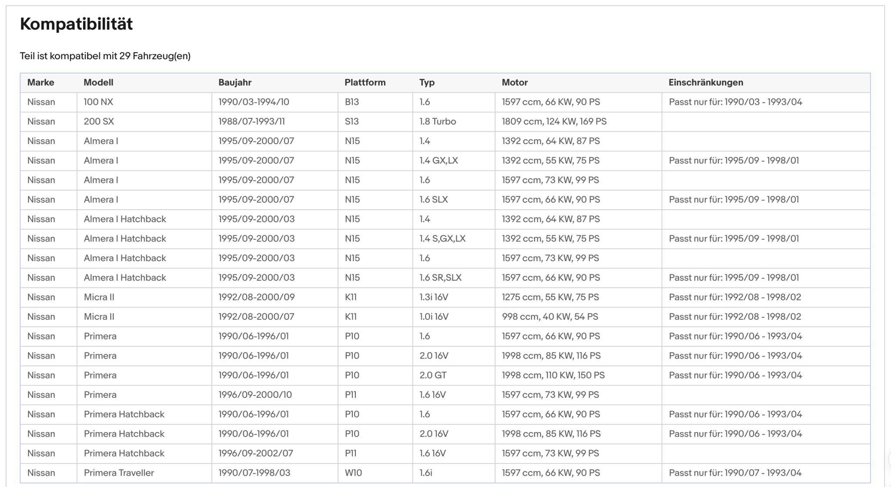Click the "Baujahr" column header
Screen dimensions: 891x487
pos(235,83)
